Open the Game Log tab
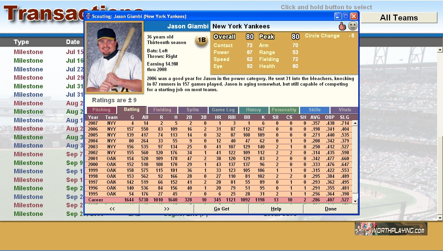This screenshot has width=443, height=251. 223,110
